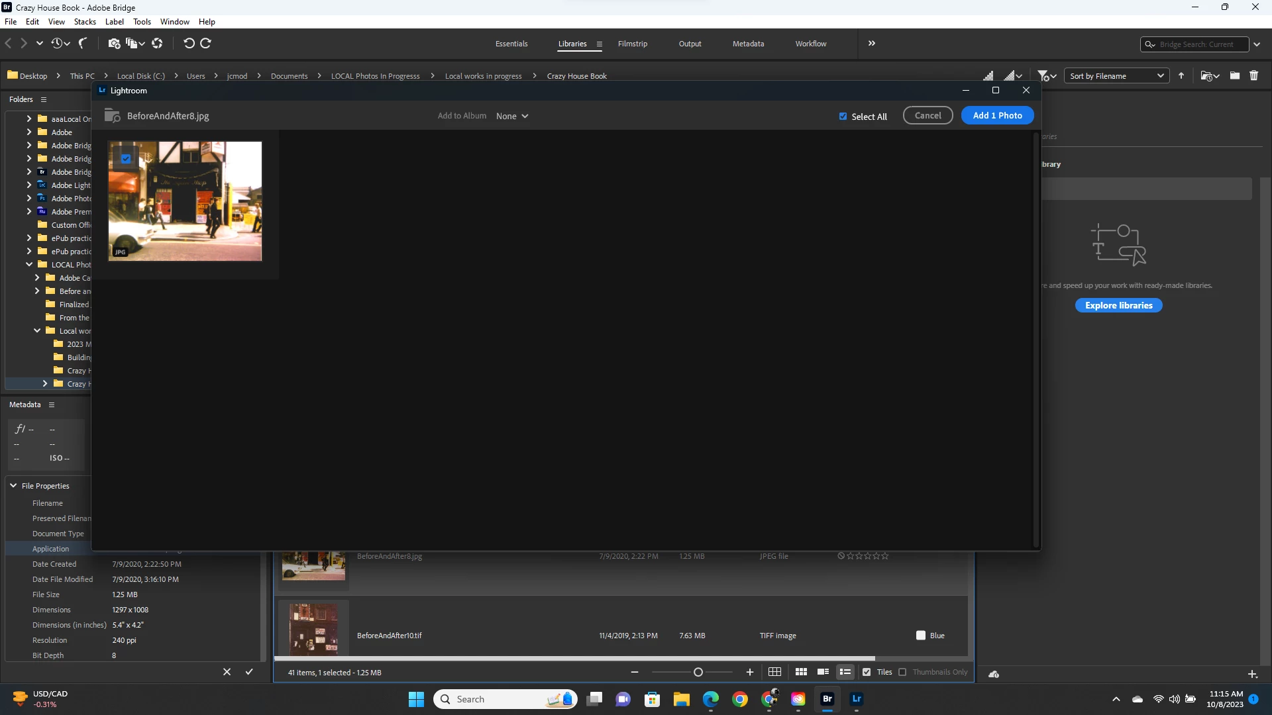
Task: Click Bridge taskbar icon
Action: tap(827, 699)
